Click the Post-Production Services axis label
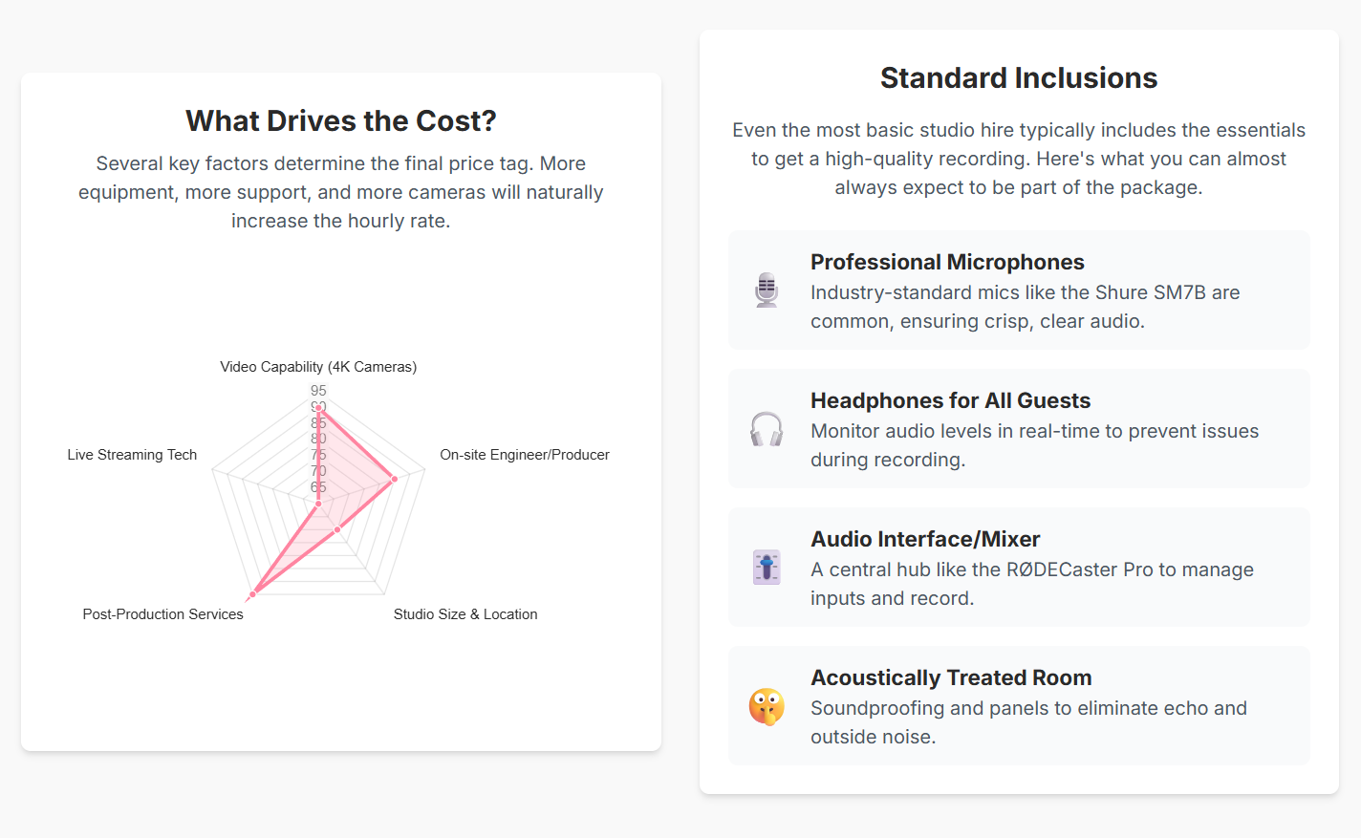Viewport: 1361px width, 838px height. pos(162,614)
